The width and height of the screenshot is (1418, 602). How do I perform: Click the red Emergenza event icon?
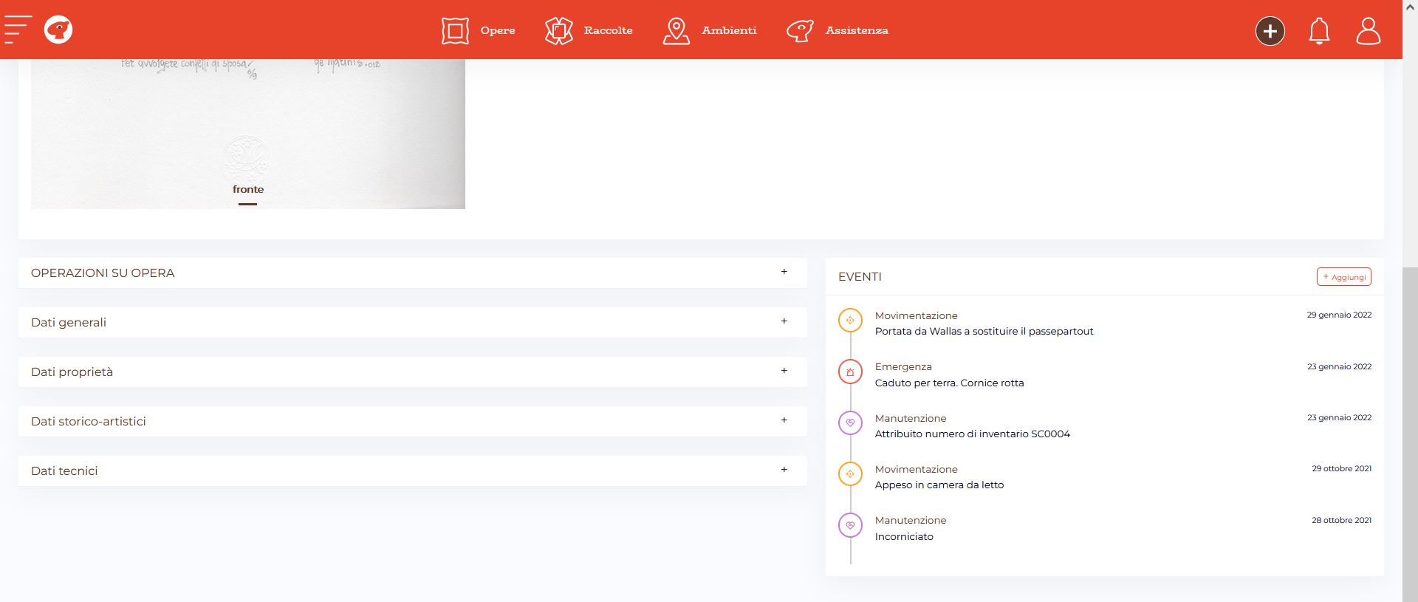850,372
